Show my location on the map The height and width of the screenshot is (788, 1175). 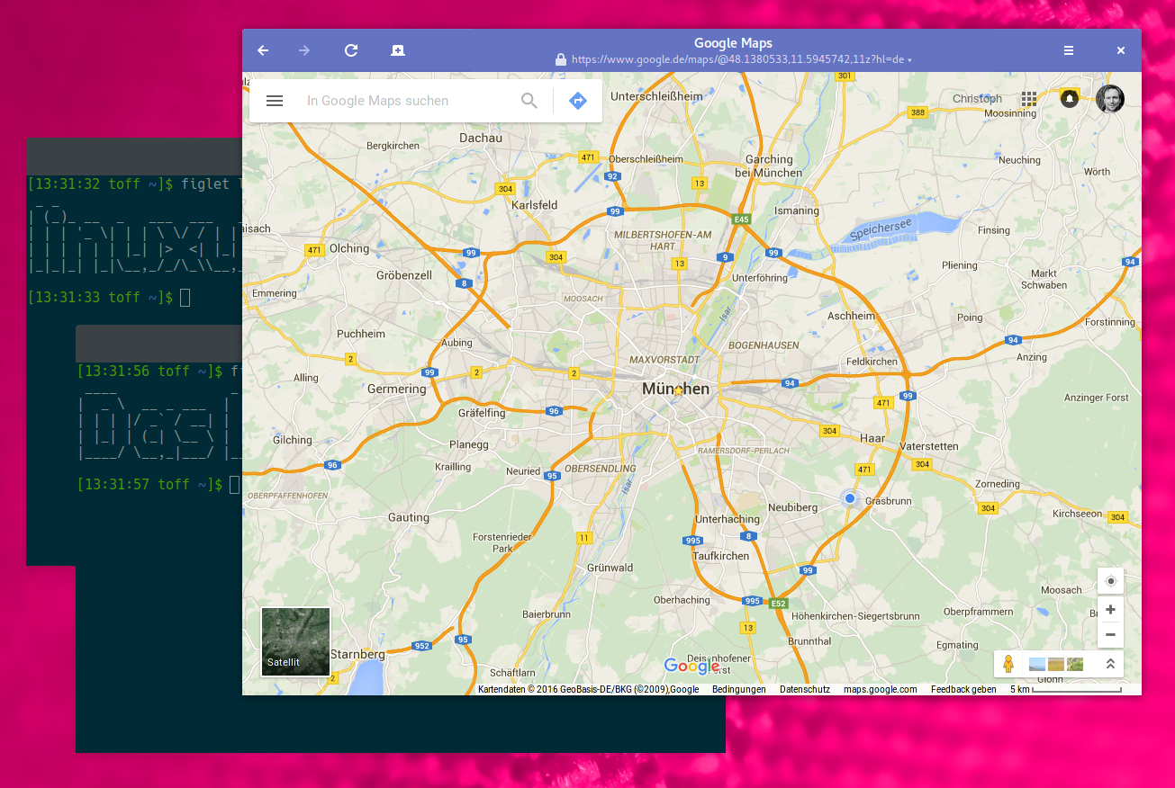(1110, 581)
